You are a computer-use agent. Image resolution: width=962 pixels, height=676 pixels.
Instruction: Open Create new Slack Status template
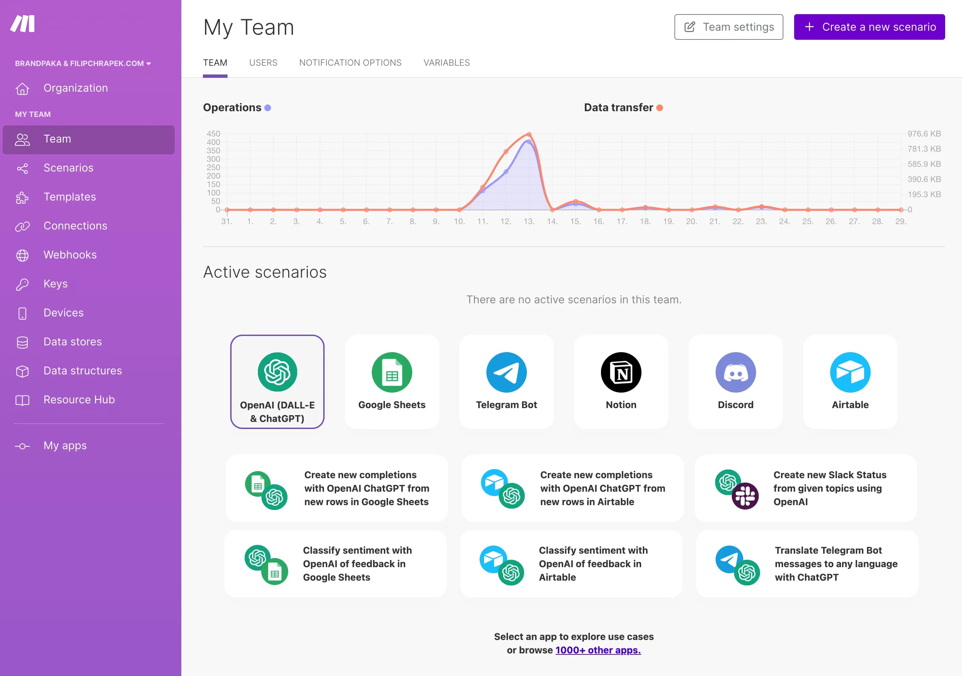(x=805, y=488)
